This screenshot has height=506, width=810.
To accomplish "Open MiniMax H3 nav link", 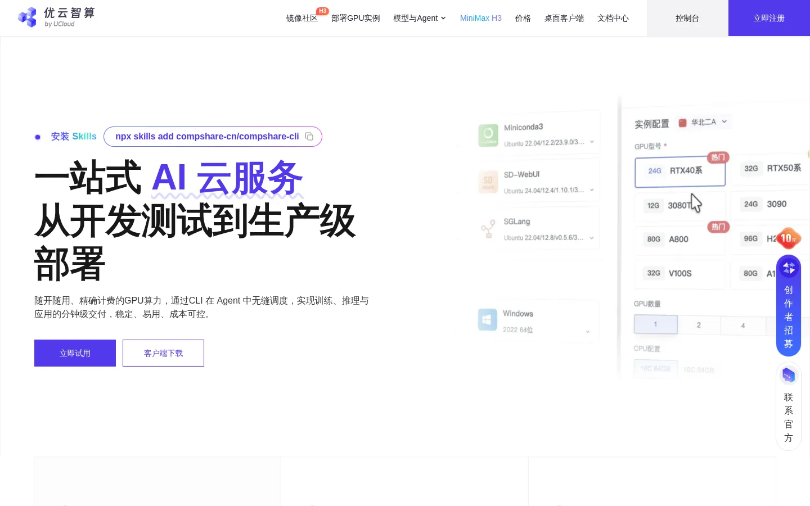I will point(481,18).
